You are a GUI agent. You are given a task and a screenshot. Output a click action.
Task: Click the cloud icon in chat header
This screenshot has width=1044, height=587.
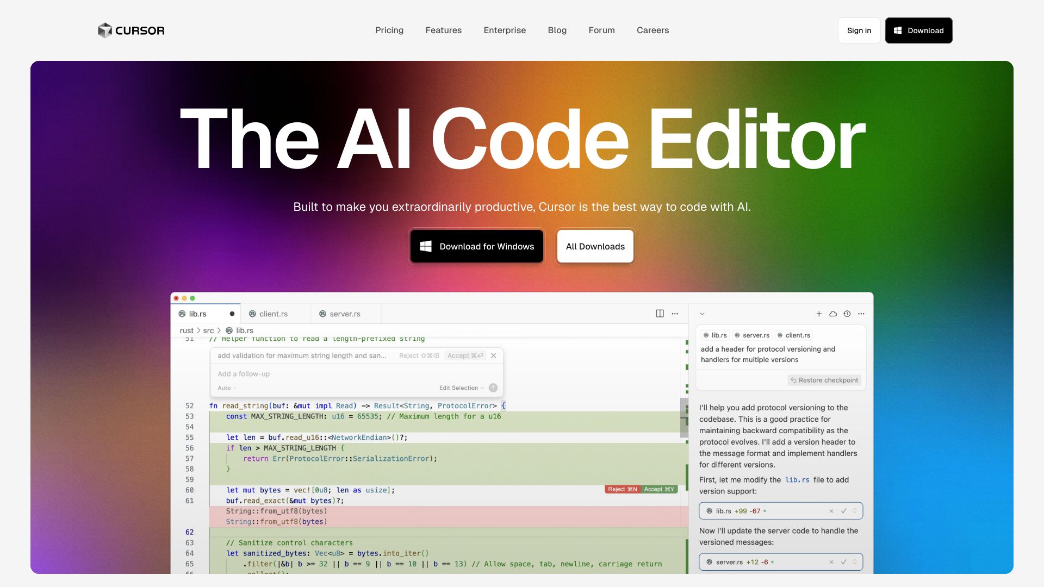(833, 314)
